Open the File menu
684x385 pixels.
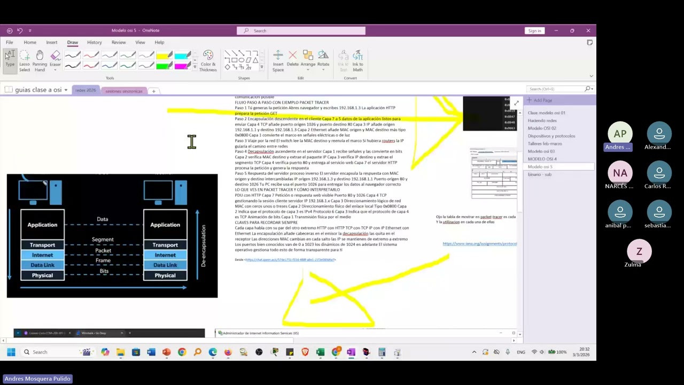(10, 42)
